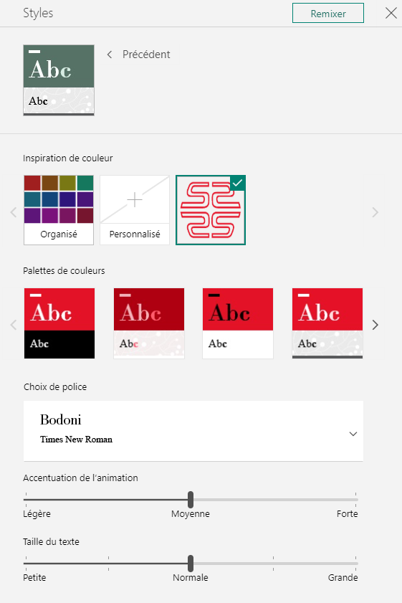Go to previous palettes with the left chevron
The width and height of the screenshot is (402, 603).
click(x=14, y=325)
